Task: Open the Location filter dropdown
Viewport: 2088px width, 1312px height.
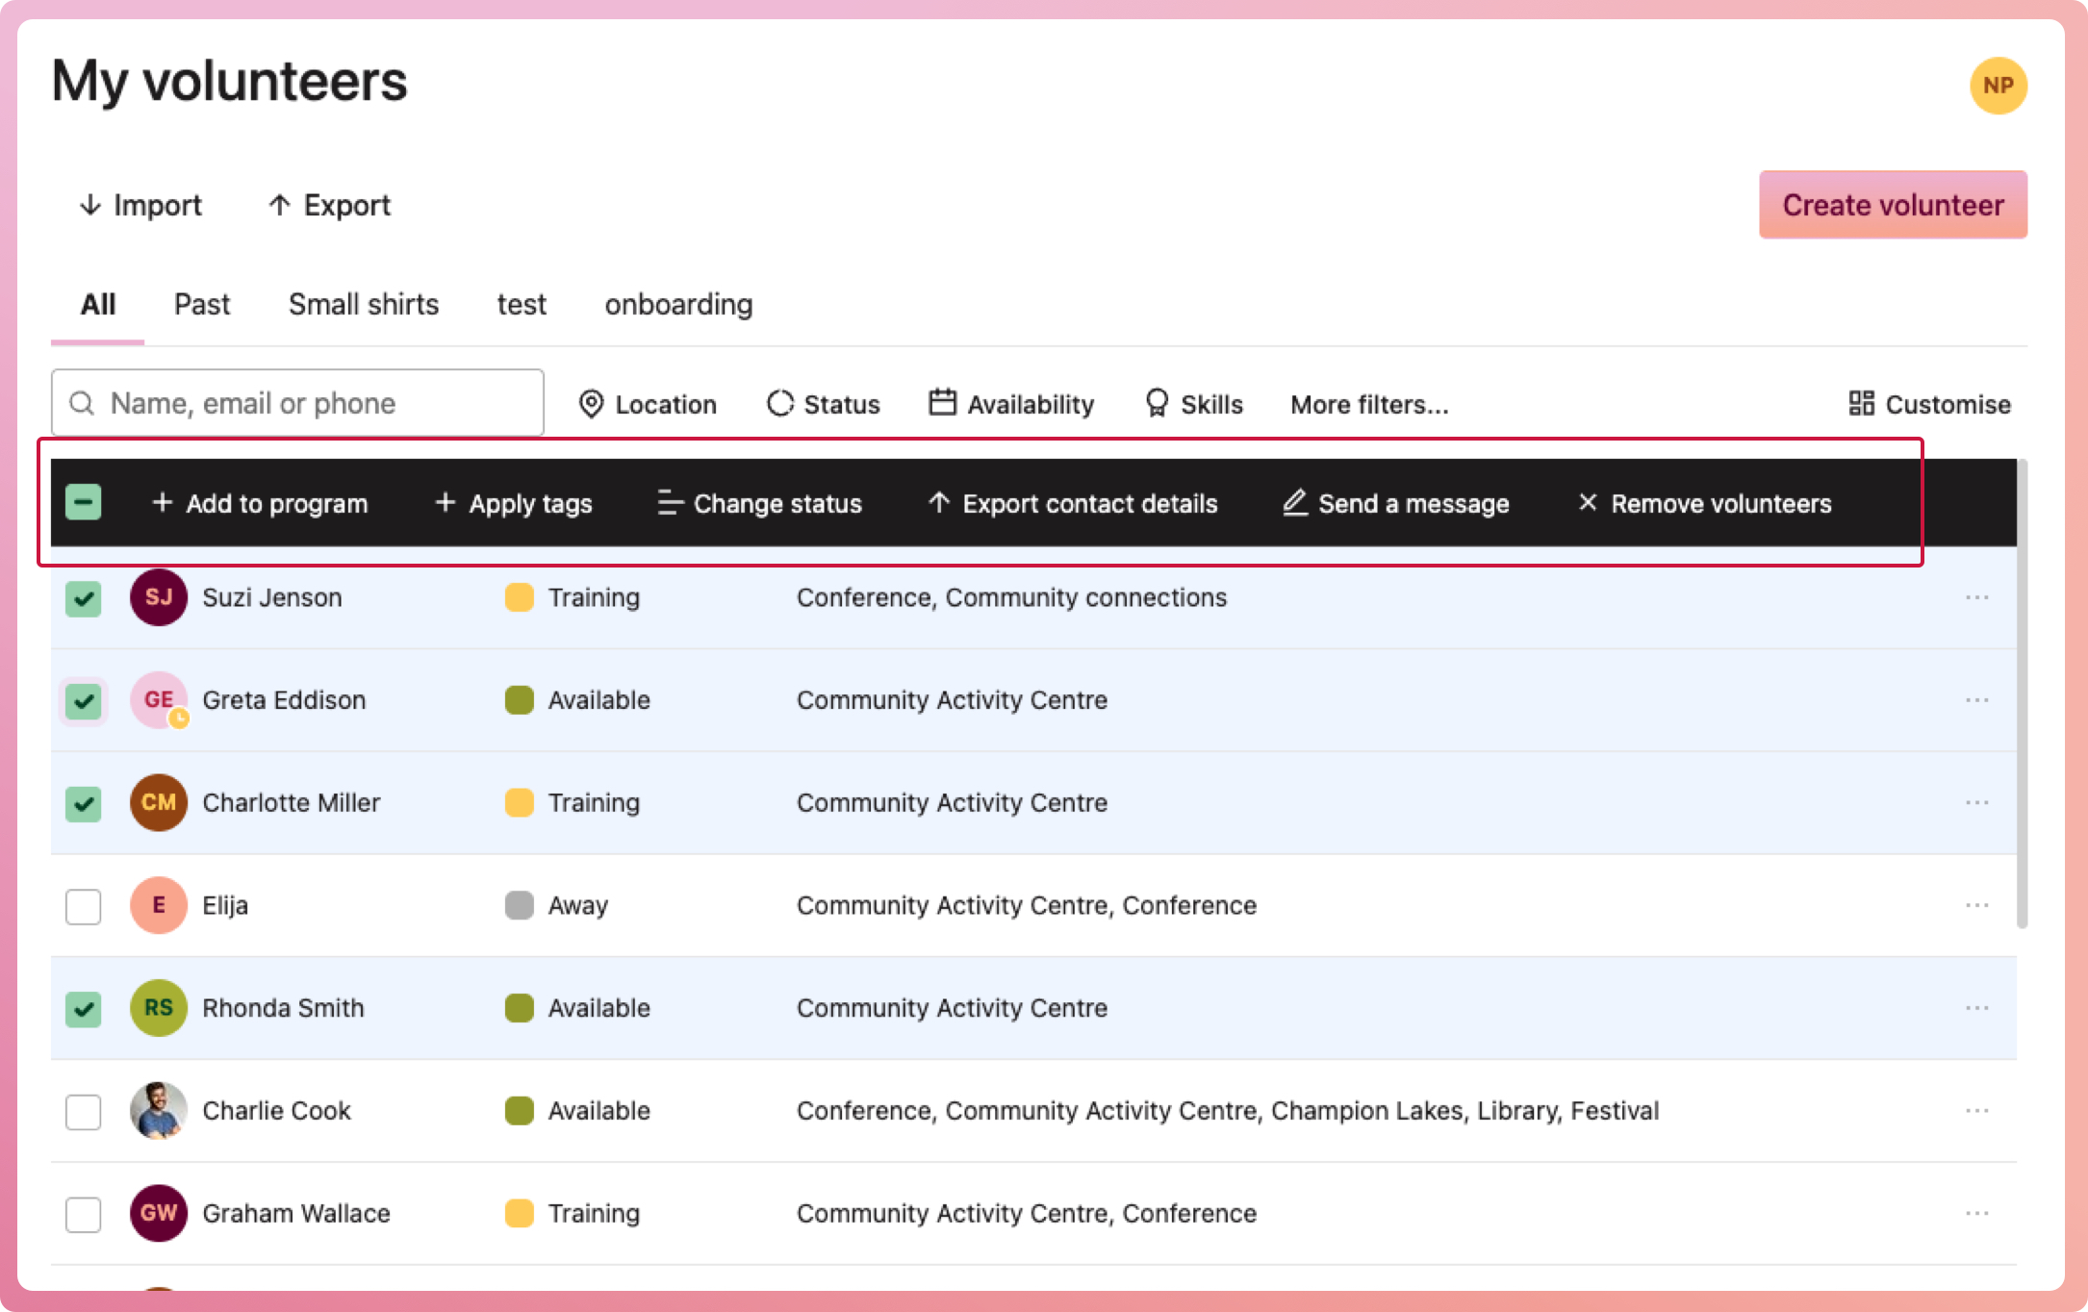Action: pos(648,404)
